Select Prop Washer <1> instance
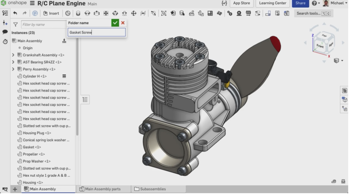Viewport: 349px width, 194px height. pos(37,161)
